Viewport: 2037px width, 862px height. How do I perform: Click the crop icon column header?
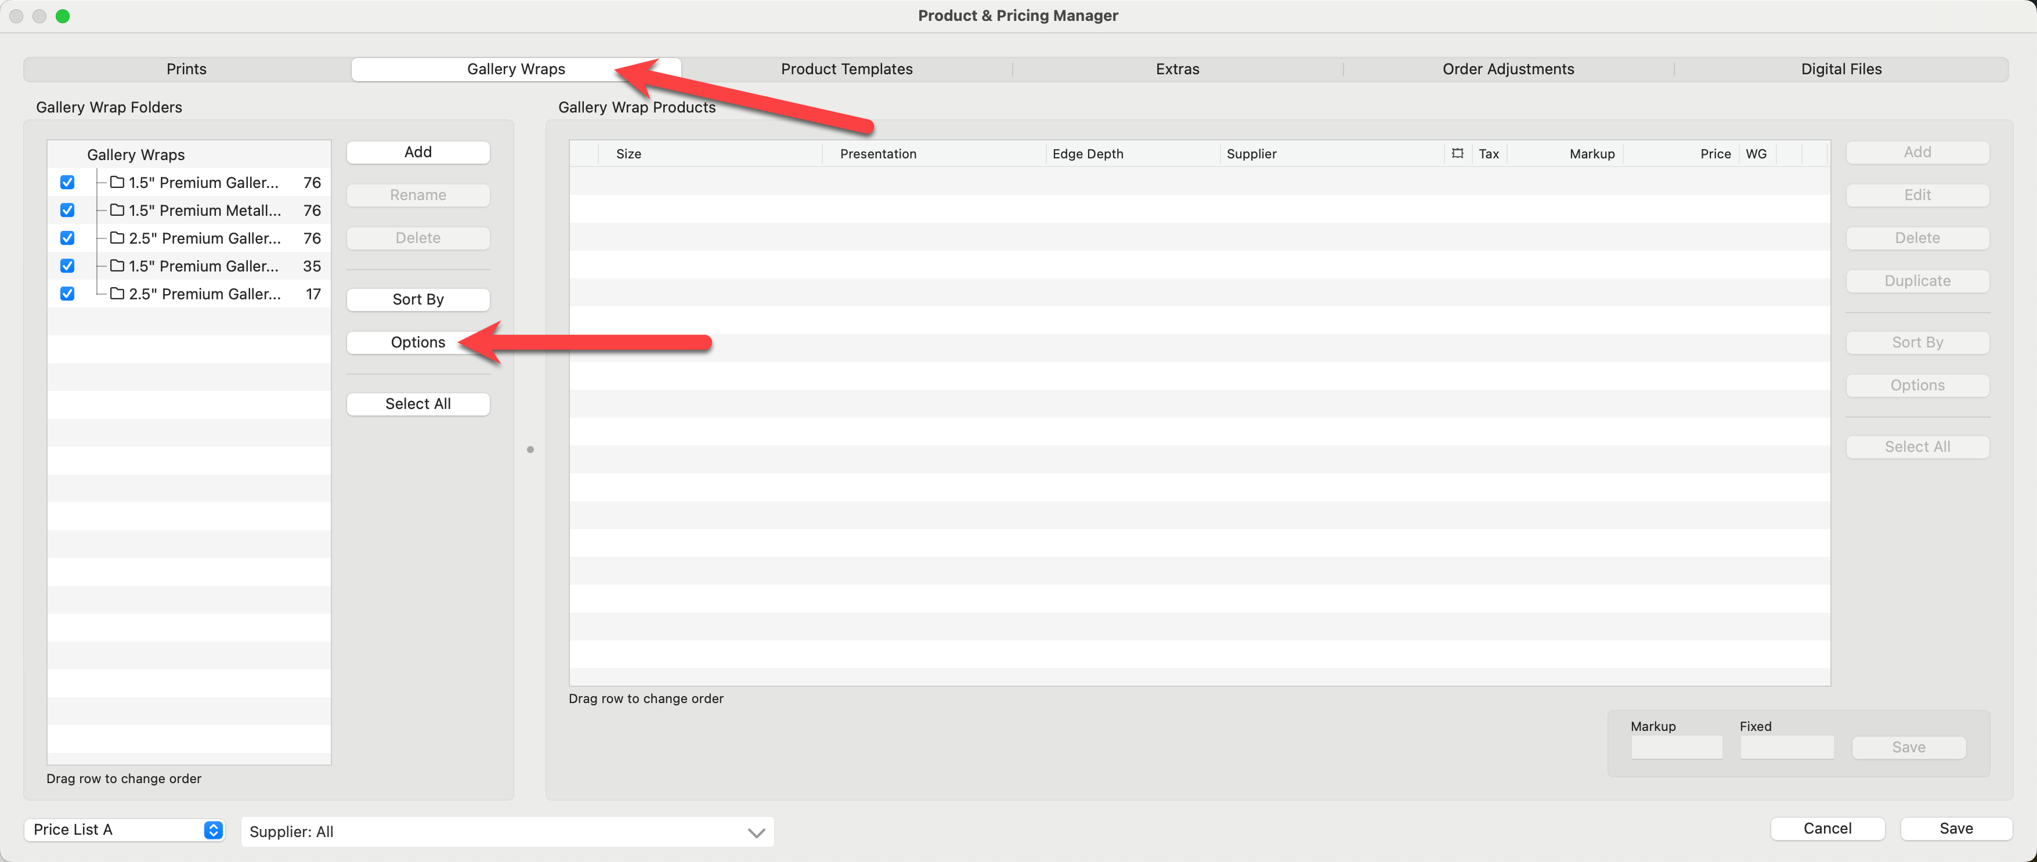point(1457,153)
